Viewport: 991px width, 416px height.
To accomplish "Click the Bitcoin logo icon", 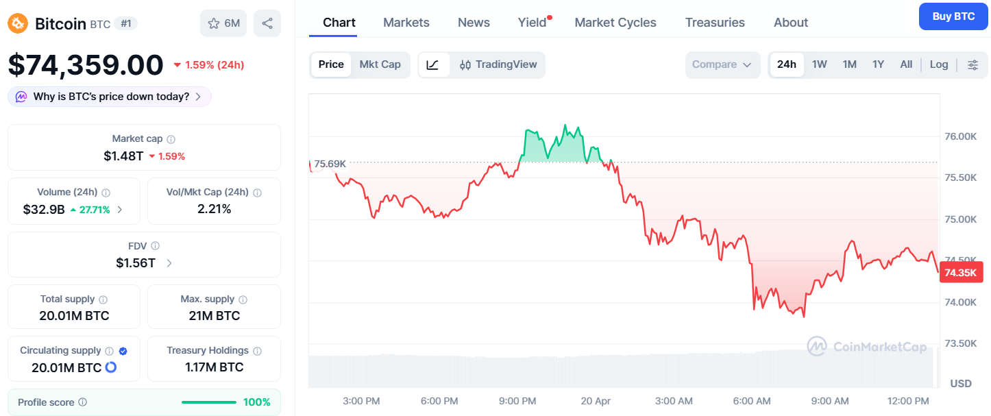I will [18, 23].
